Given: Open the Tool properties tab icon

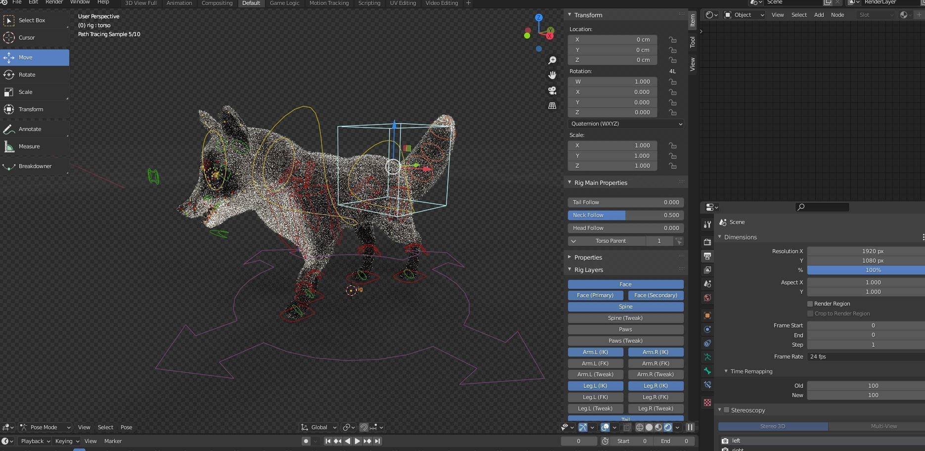Looking at the screenshot, I should coord(707,225).
